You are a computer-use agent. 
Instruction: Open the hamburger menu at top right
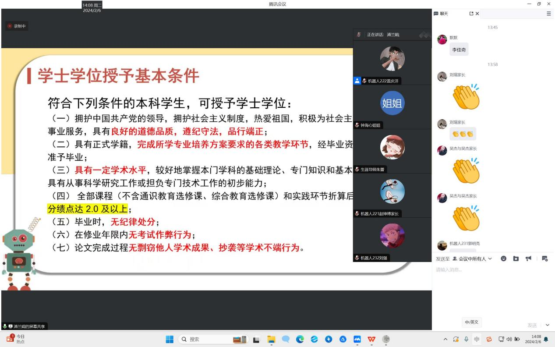point(549,14)
